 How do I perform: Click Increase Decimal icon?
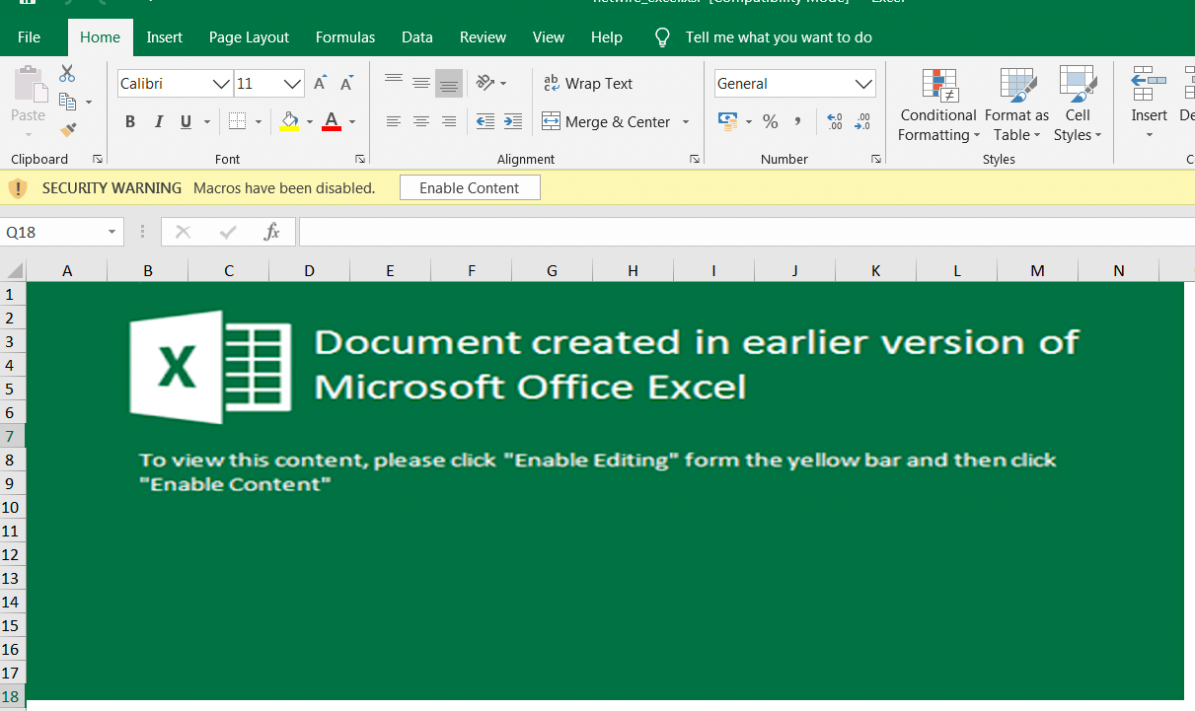(835, 121)
